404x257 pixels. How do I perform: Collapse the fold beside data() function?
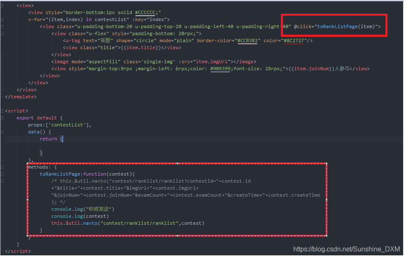(2, 132)
